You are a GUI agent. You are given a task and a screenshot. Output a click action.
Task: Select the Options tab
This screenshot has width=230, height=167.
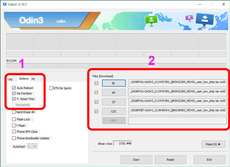click(24, 79)
